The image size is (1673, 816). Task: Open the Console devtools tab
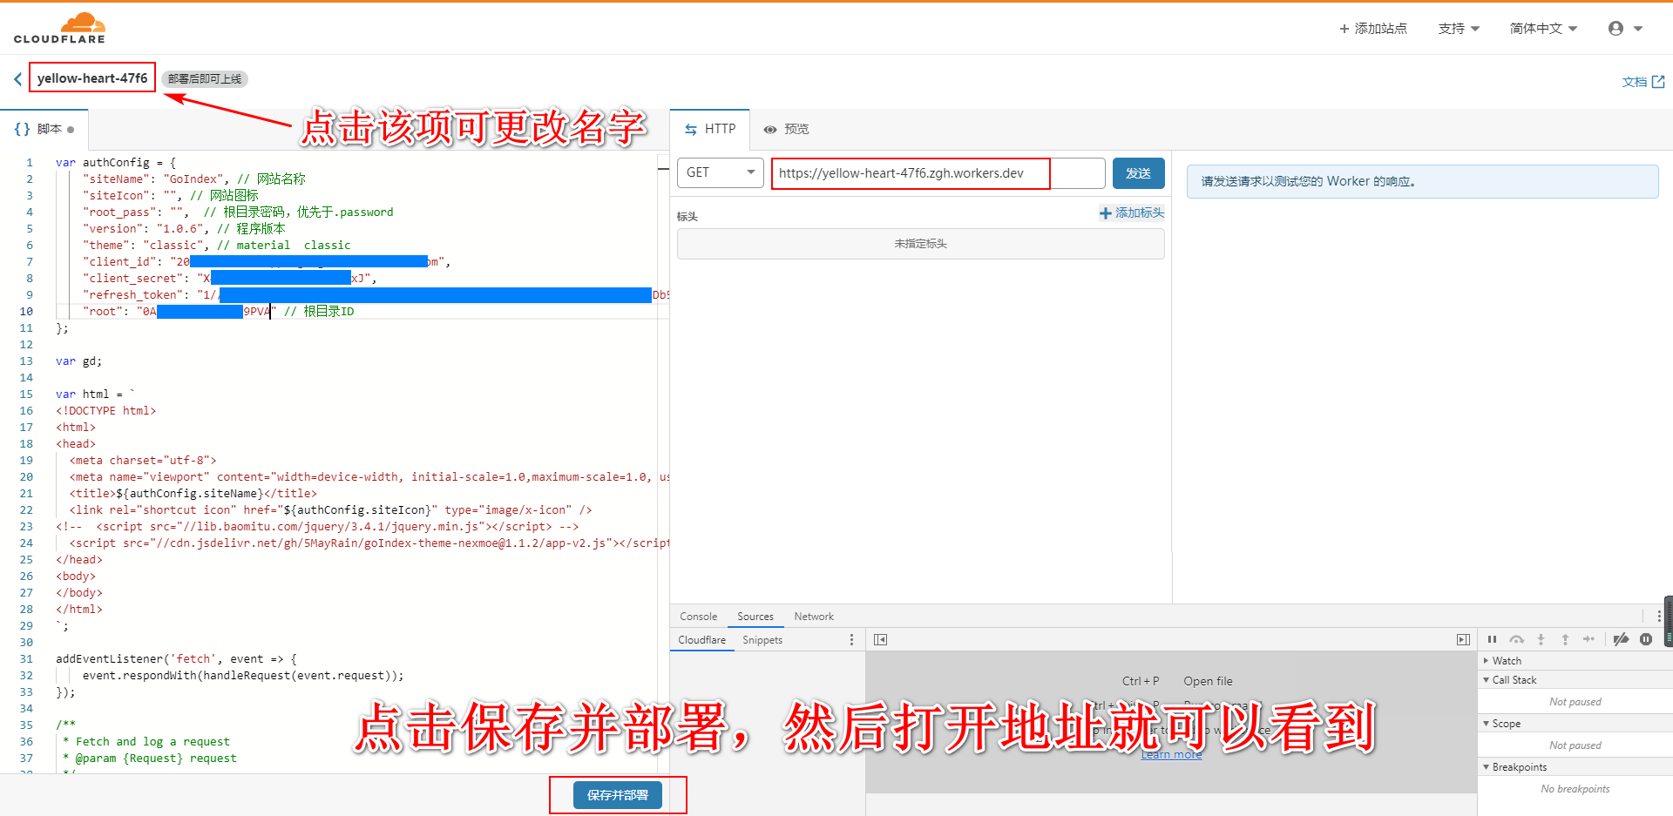698,616
